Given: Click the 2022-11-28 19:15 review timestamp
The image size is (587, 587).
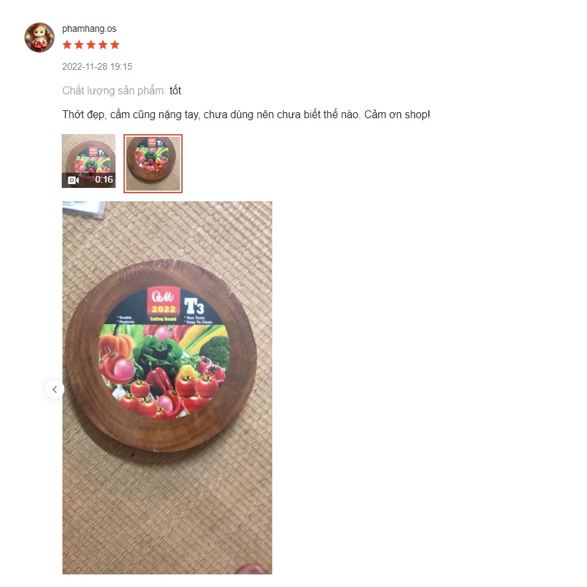Looking at the screenshot, I should [x=98, y=66].
